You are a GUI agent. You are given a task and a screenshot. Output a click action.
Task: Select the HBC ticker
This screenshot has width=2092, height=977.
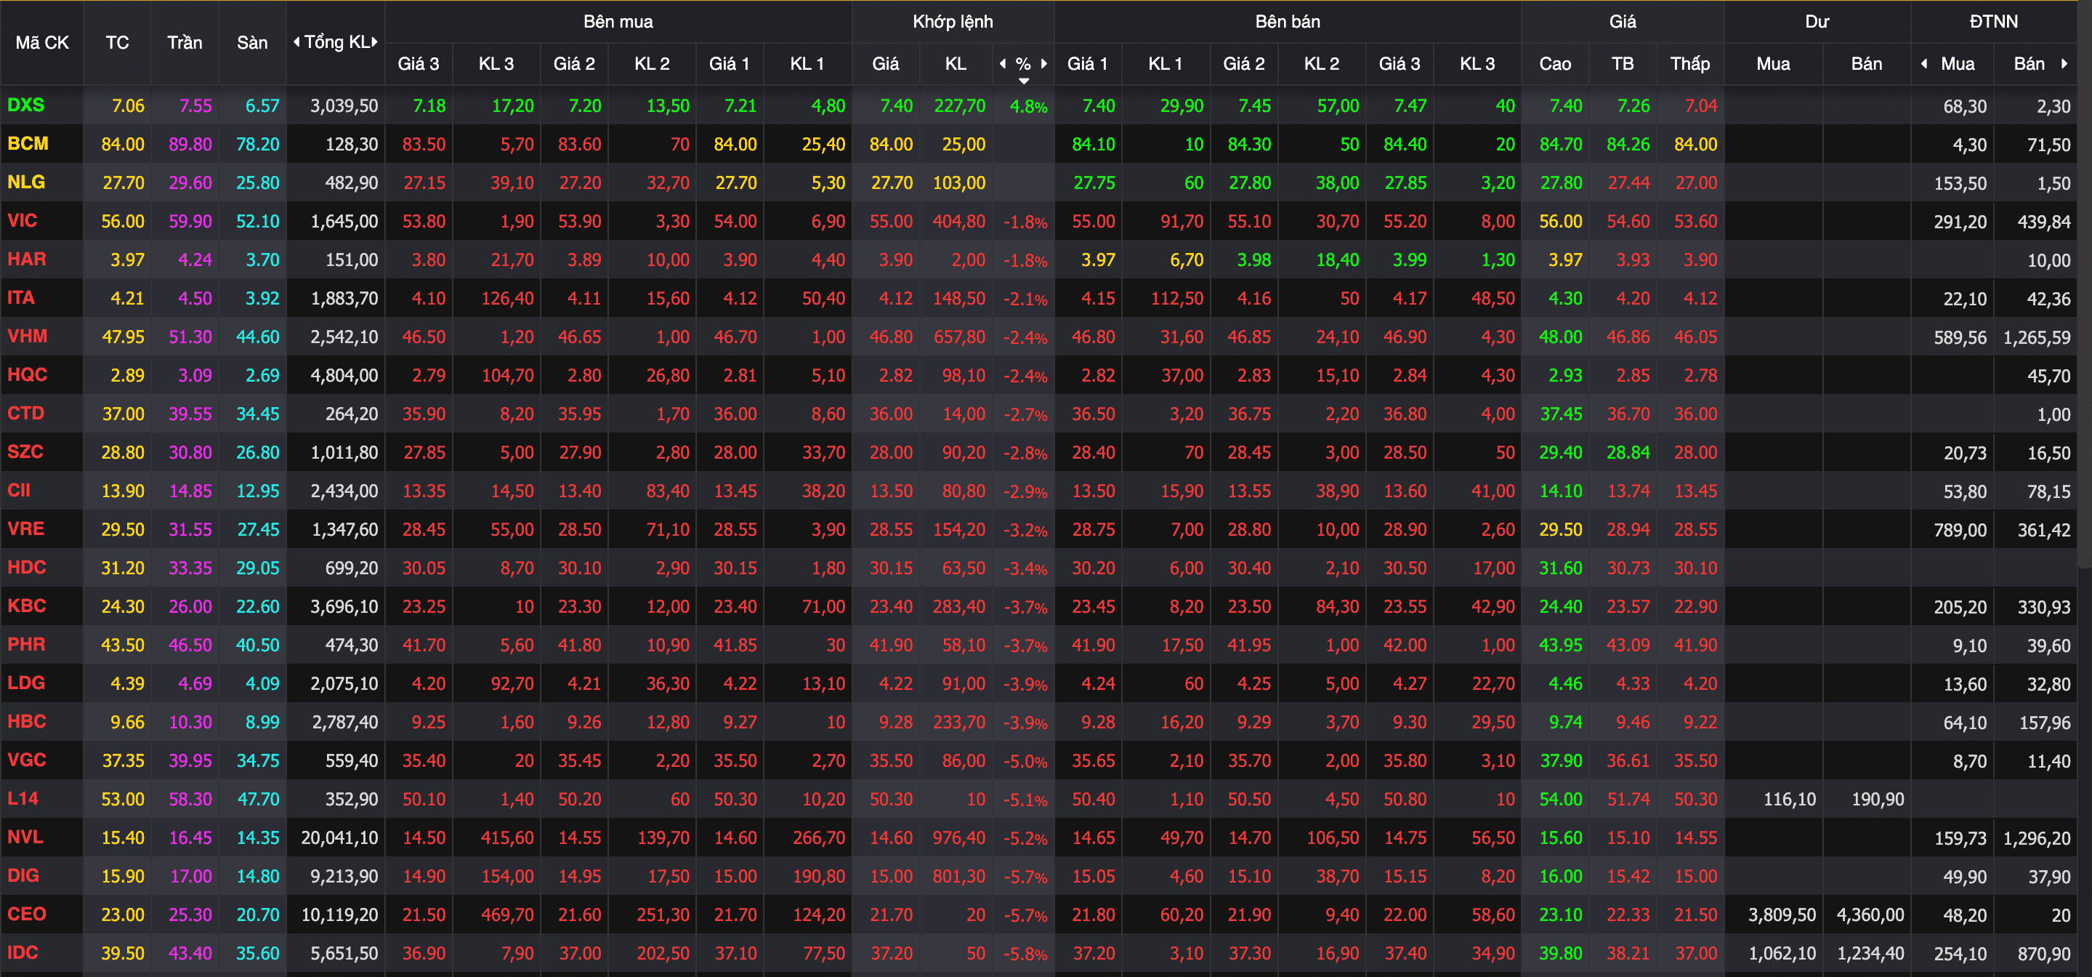click(x=27, y=721)
